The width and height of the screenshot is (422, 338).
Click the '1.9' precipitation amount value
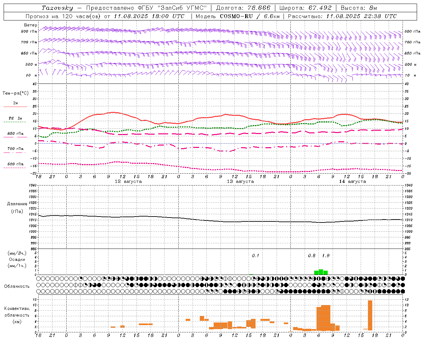326,255
